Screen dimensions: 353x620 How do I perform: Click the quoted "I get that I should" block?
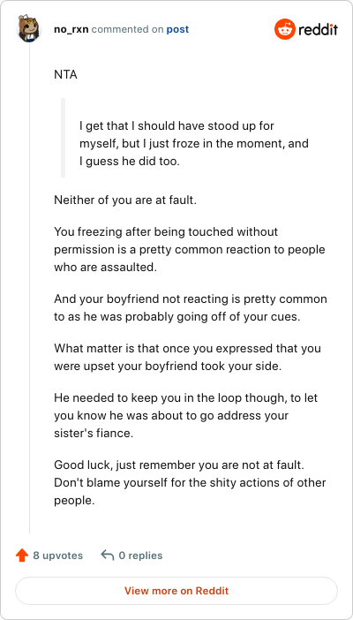pyautogui.click(x=193, y=144)
